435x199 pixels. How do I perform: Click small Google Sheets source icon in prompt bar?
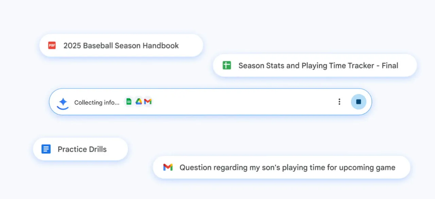[129, 102]
